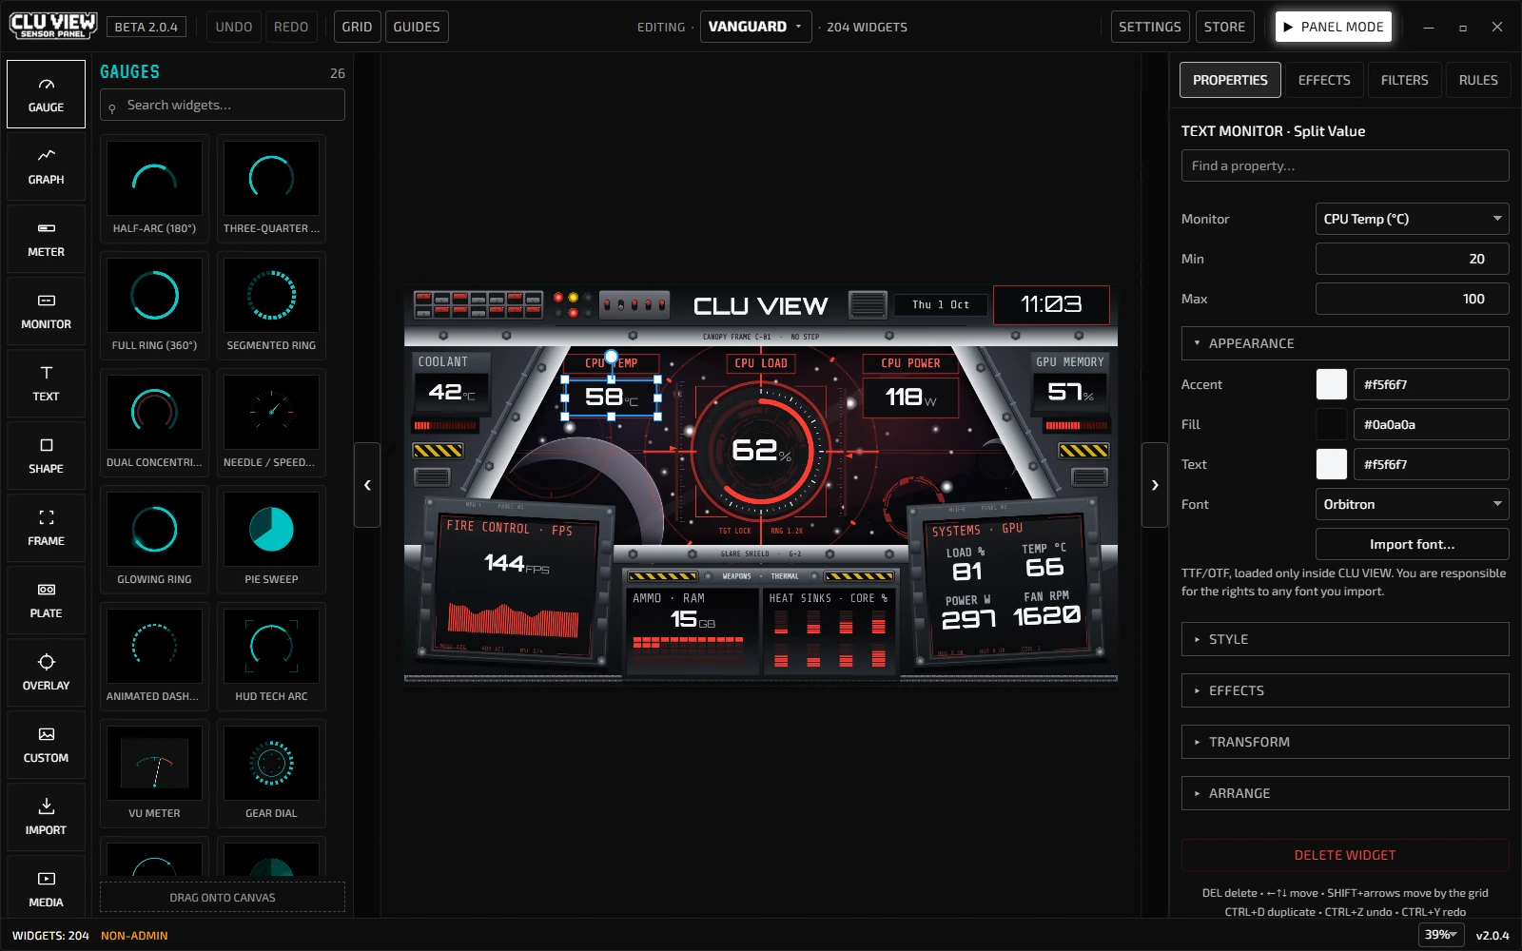Choose the Pie Sweep gauge
This screenshot has width=1522, height=951.
(271, 539)
